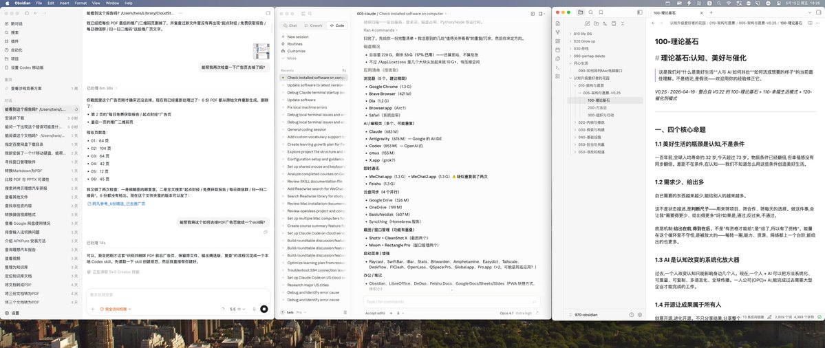Viewport: 825px width, 348px height.
Task: Open 搜索 in Codex sidebar
Action: pyautogui.click(x=14, y=32)
